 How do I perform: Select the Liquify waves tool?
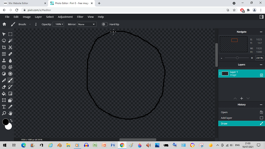tap(4, 54)
